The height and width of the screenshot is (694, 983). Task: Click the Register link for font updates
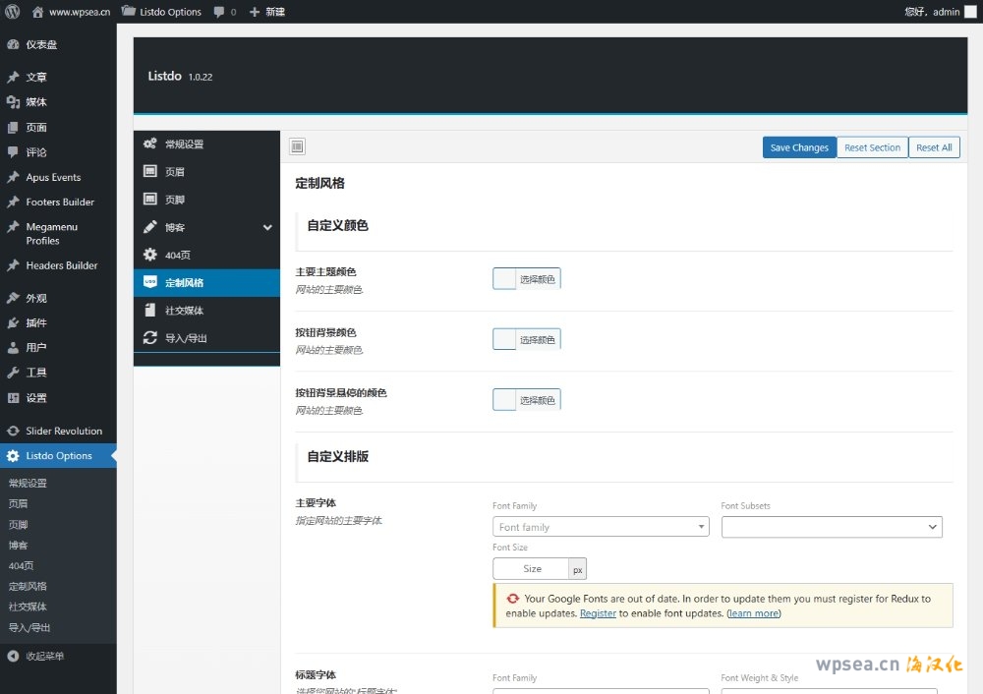(x=598, y=613)
